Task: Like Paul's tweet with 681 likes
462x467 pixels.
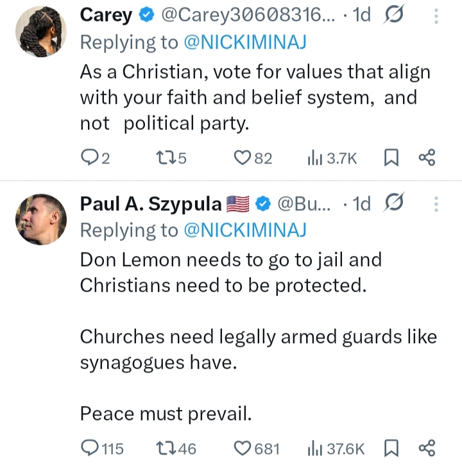Action: pos(257,448)
